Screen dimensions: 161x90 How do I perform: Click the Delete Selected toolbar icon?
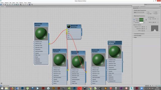coord(10,4)
